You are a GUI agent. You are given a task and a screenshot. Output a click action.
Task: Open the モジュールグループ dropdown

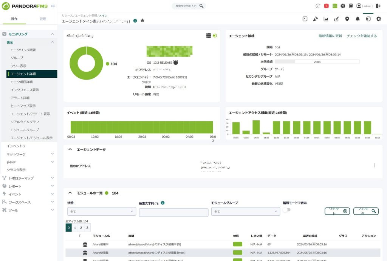pyautogui.click(x=246, y=212)
